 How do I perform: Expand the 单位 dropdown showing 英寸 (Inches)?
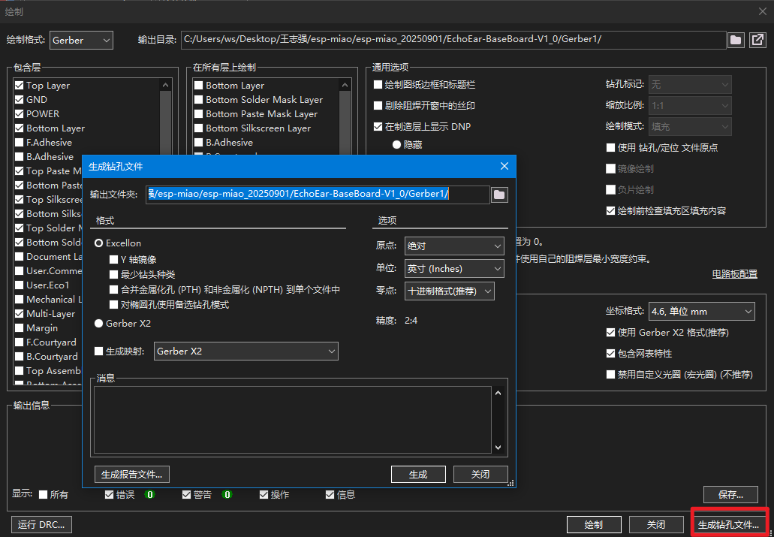pos(454,268)
